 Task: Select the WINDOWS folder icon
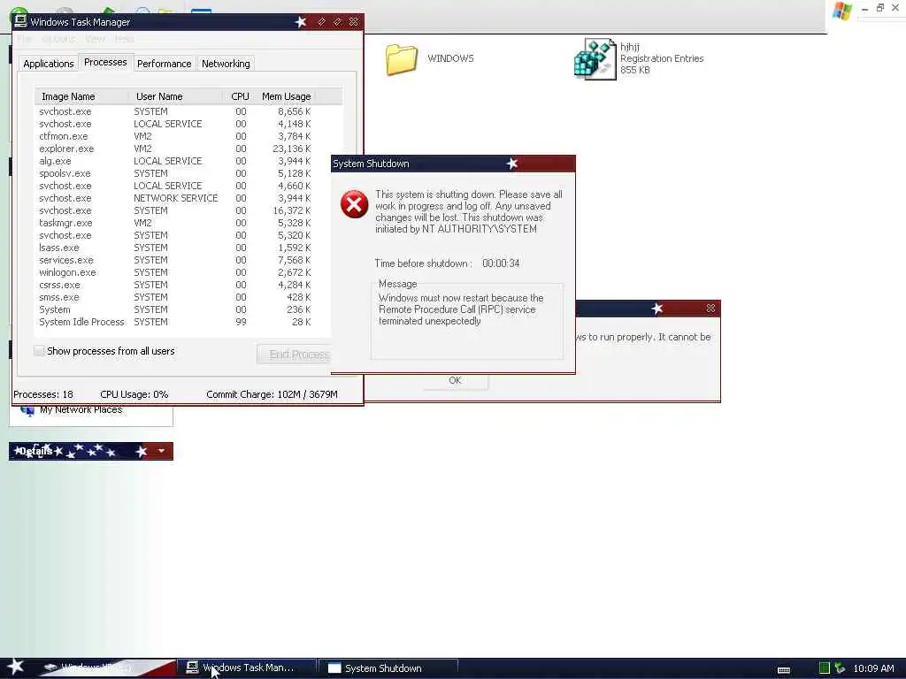[x=401, y=59]
